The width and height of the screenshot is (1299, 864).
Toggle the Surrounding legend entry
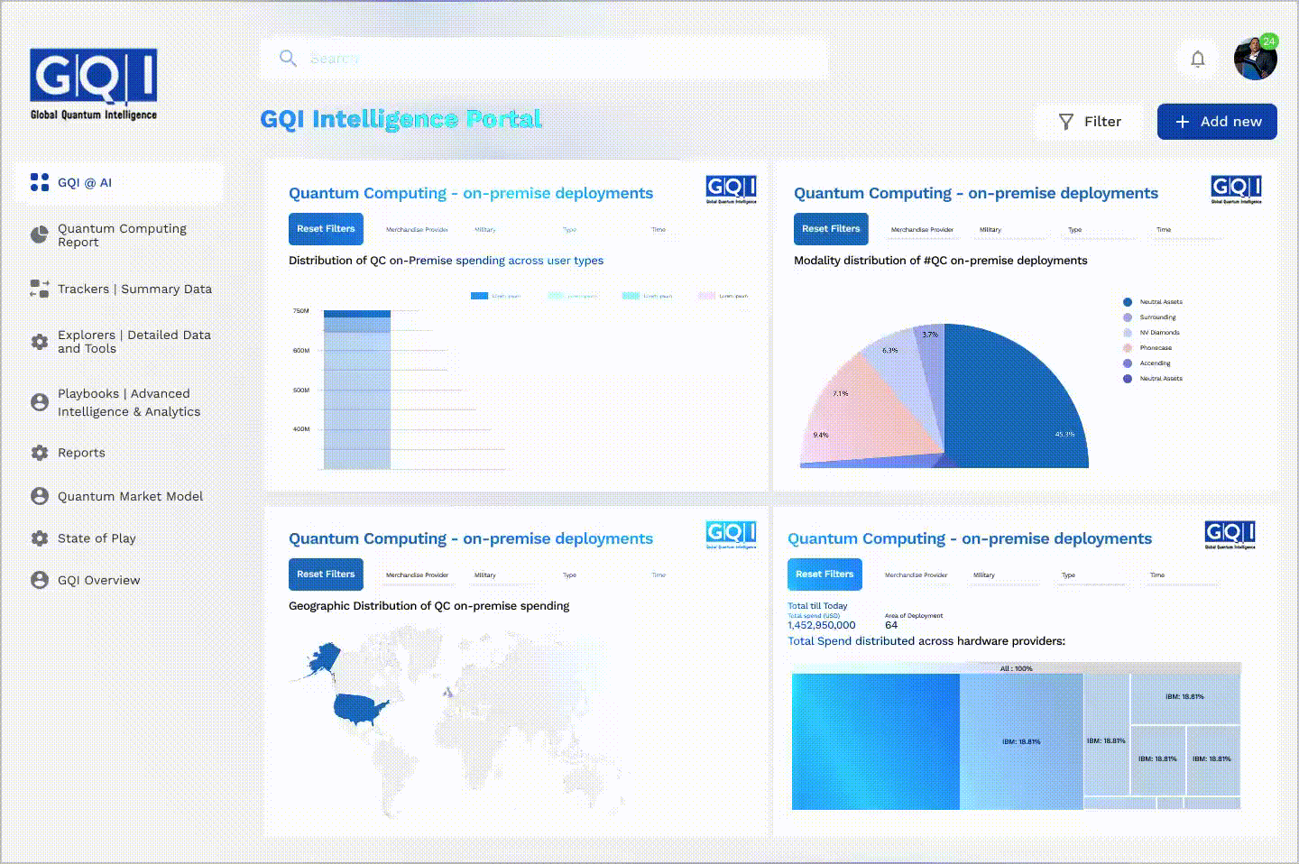pos(1156,317)
